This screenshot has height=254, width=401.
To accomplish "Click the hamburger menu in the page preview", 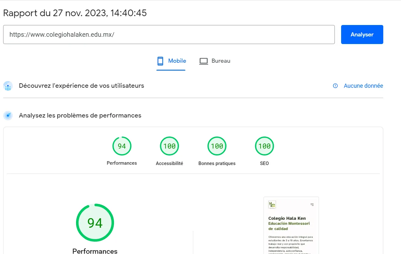I will (x=312, y=205).
